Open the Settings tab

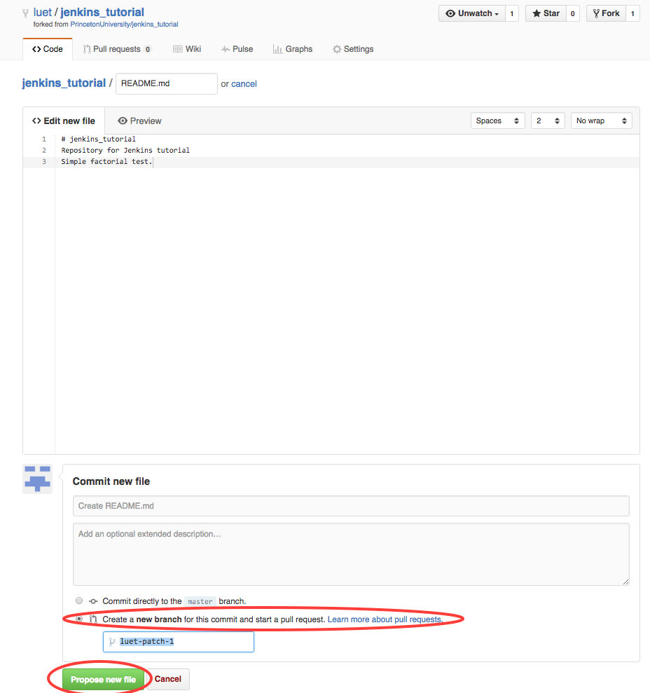click(353, 49)
